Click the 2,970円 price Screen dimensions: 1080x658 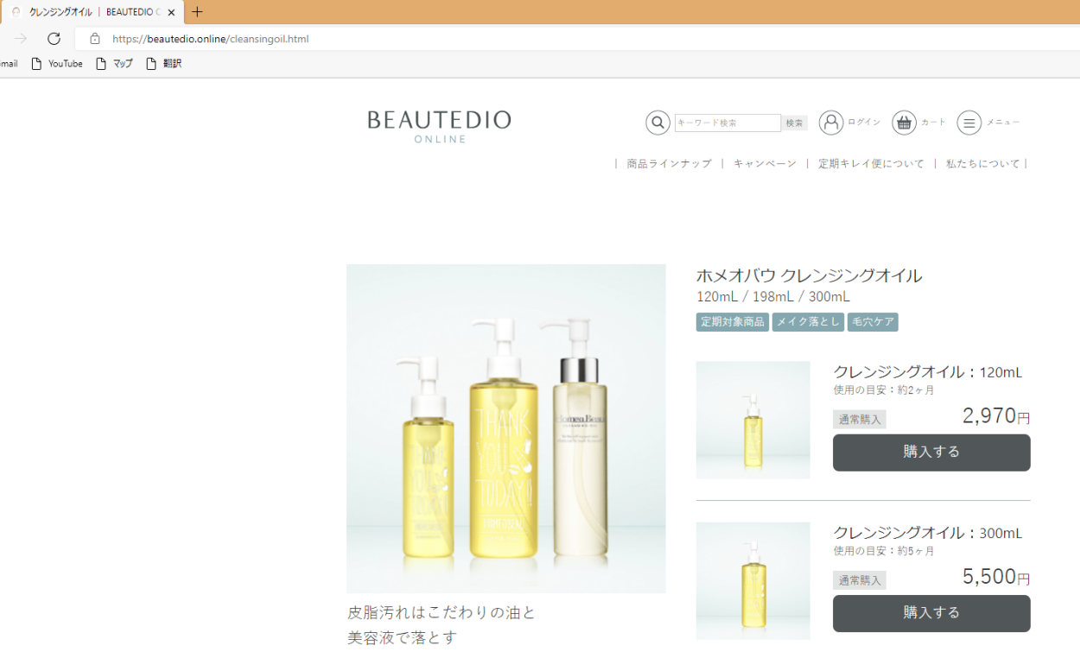tap(996, 416)
